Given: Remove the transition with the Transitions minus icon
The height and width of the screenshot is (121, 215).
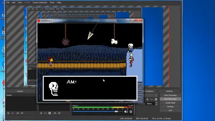Looking at the screenshot, I should [152, 99].
